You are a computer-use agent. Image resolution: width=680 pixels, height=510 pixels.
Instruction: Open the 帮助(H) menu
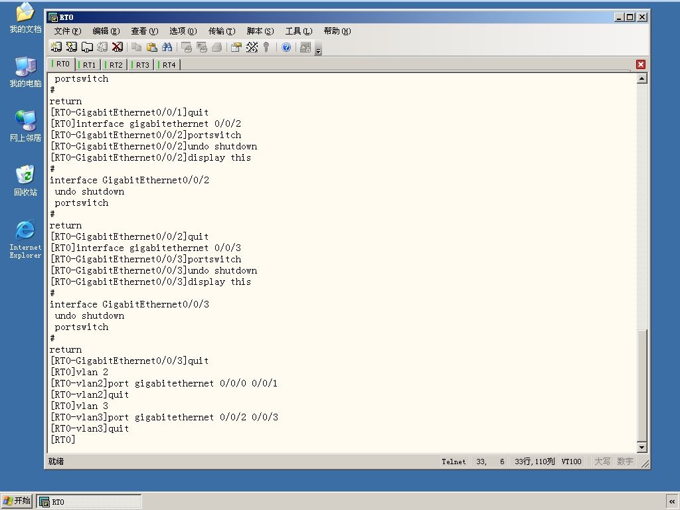[337, 31]
